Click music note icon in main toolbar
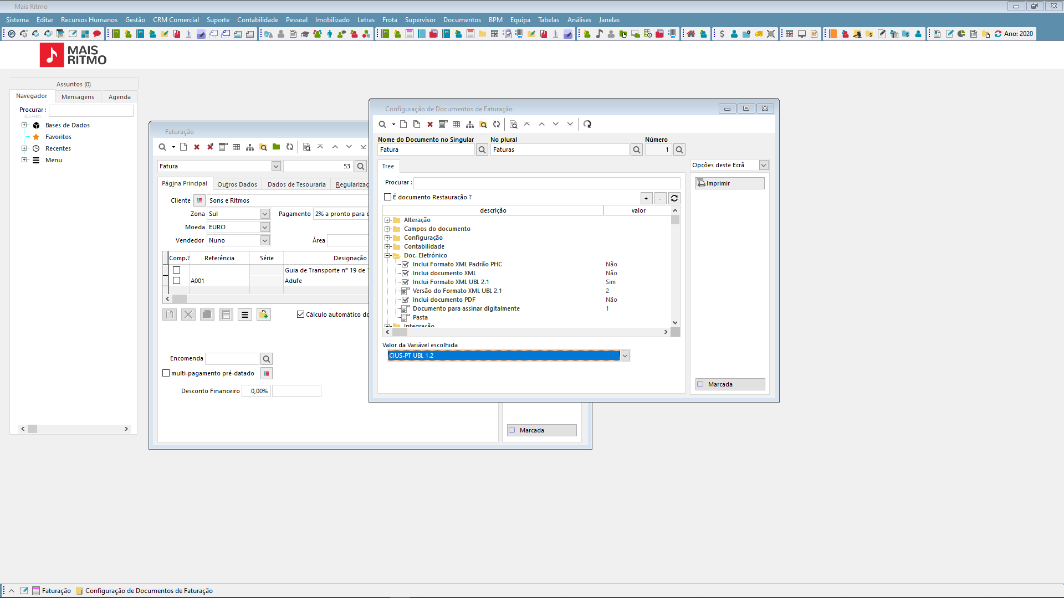 pyautogui.click(x=599, y=34)
